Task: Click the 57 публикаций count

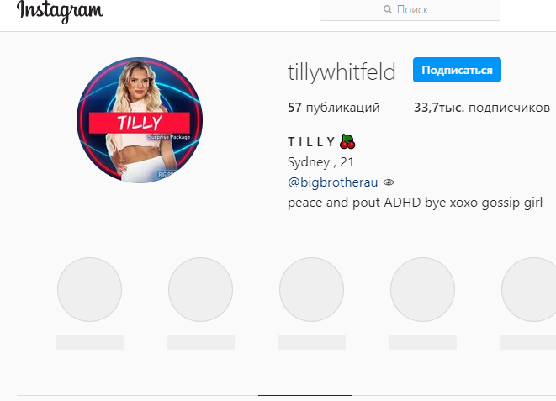Action: click(334, 108)
